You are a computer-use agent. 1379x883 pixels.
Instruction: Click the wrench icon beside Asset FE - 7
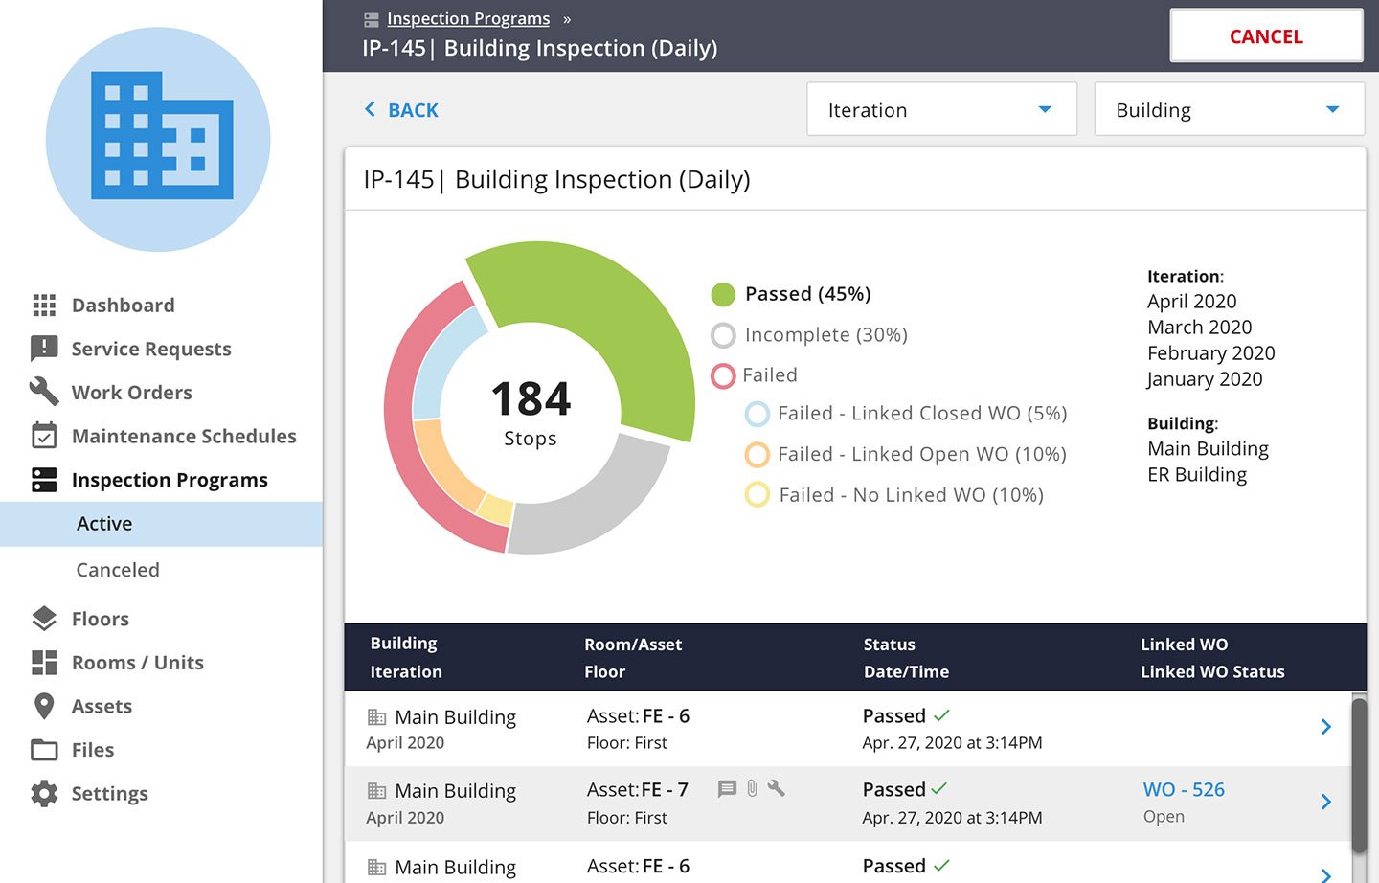[x=777, y=789]
